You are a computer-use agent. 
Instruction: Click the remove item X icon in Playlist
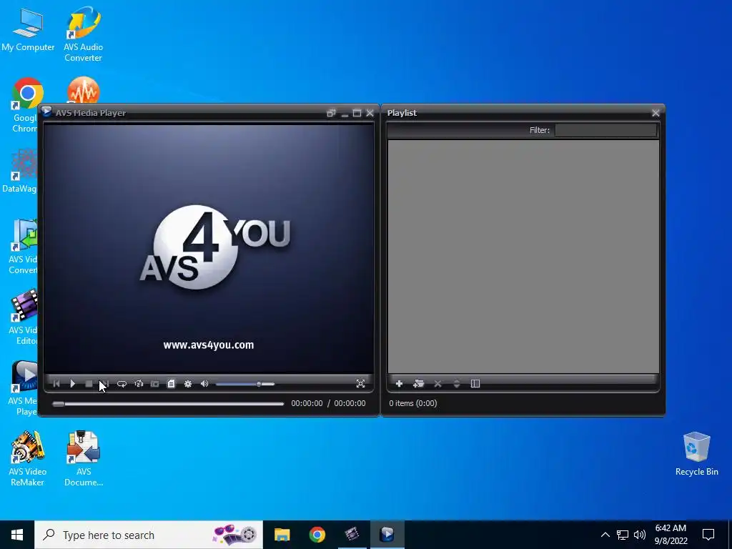438,384
